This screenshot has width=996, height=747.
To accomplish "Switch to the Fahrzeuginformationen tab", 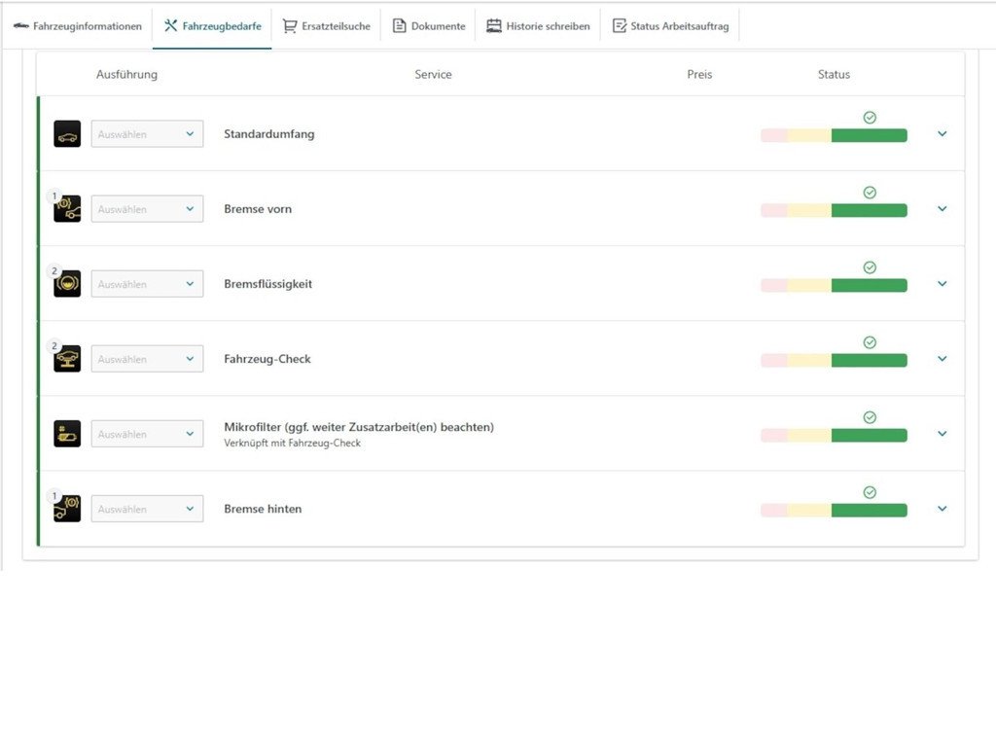I will click(78, 26).
